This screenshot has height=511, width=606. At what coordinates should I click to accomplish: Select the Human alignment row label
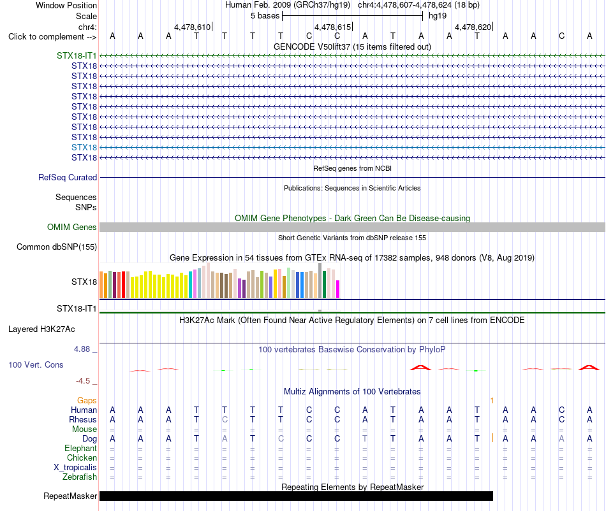(x=84, y=410)
